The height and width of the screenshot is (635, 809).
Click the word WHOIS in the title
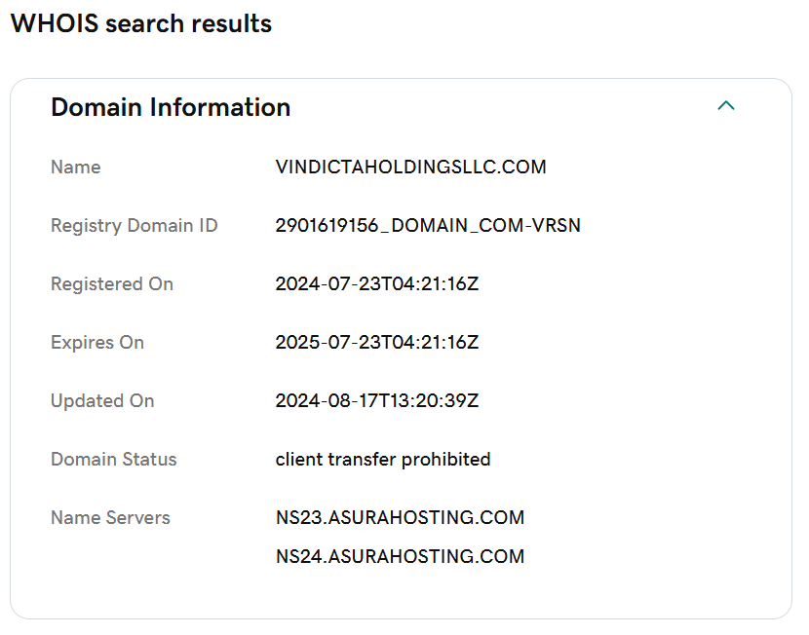tap(55, 23)
